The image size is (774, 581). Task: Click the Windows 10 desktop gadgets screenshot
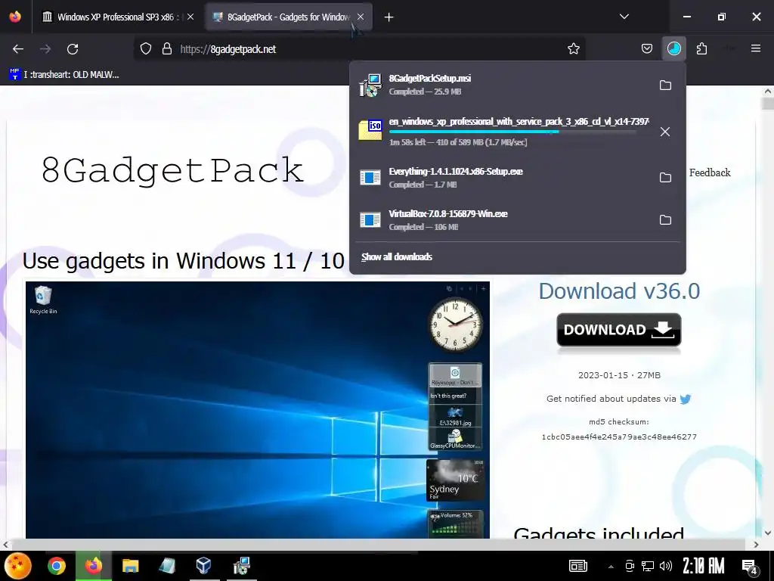pos(258,410)
